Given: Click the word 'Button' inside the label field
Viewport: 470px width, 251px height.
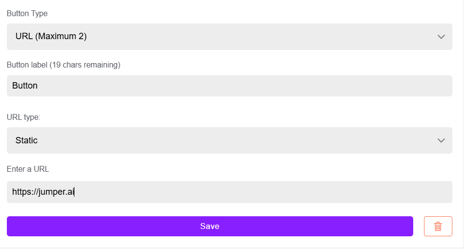Looking at the screenshot, I should pos(25,86).
